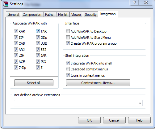
Task: Click the question mark help icon
Action: 134,2
